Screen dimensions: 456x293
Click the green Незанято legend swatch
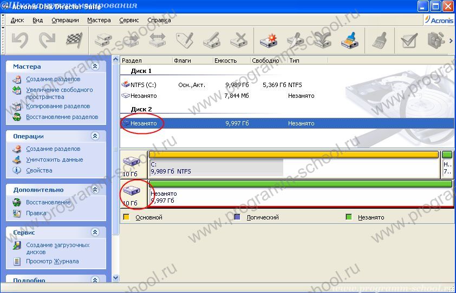(x=349, y=217)
